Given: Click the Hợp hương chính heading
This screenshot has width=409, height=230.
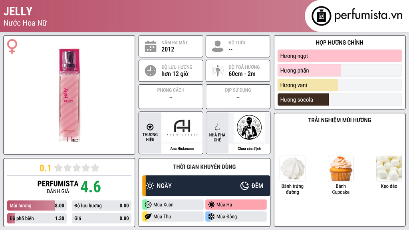Looking at the screenshot, I should tap(340, 42).
